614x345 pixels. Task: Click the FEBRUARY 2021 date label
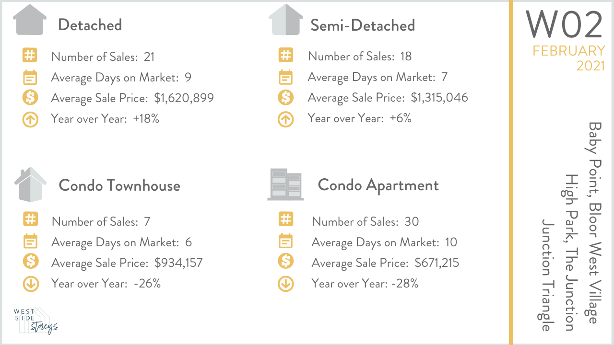(569, 57)
